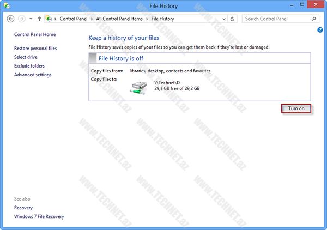Click the search magnifier icon

pyautogui.click(x=314, y=19)
